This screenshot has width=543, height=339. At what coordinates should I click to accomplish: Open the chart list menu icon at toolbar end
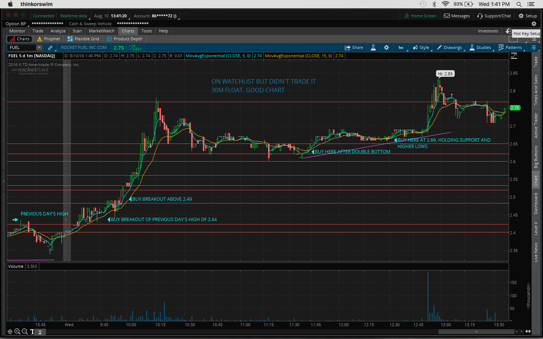point(534,47)
